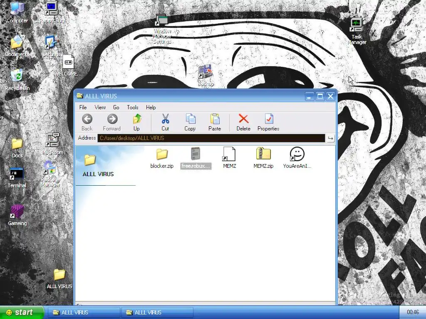Click the Terminal desktop icon
The width and height of the screenshot is (426, 319).
(16, 174)
